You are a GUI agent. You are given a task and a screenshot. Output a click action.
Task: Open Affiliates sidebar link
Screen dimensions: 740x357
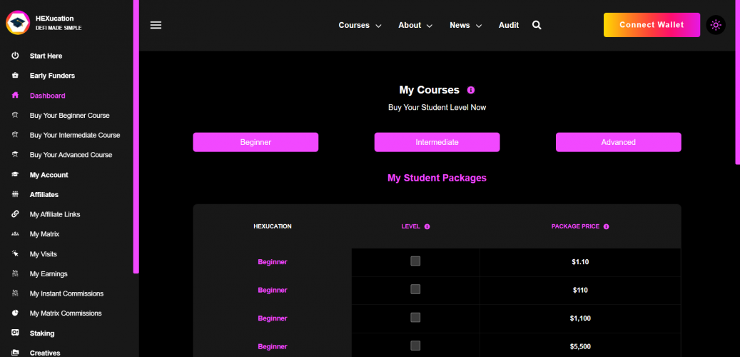pyautogui.click(x=44, y=194)
